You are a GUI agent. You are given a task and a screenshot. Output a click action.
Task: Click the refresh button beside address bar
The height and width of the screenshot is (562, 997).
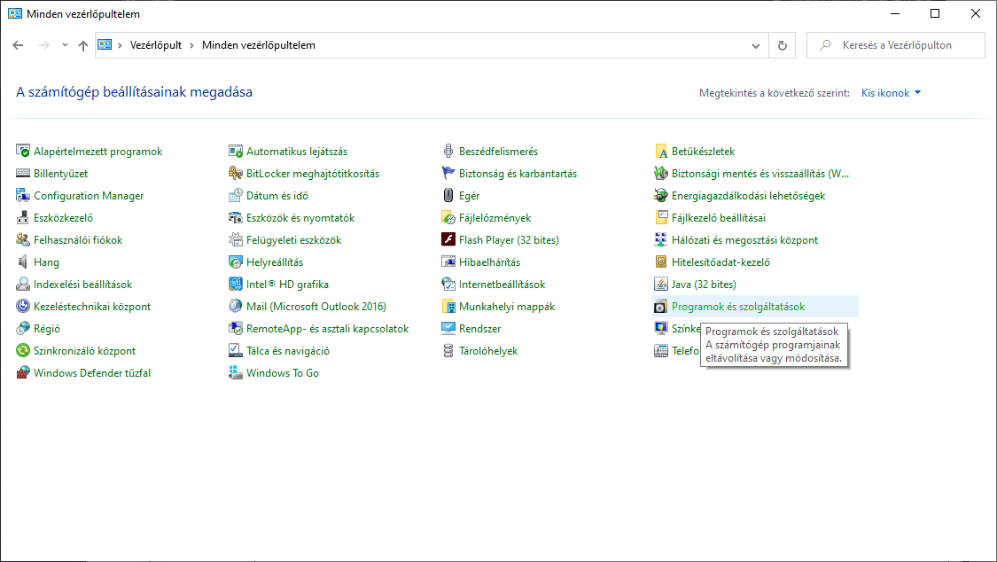(782, 45)
